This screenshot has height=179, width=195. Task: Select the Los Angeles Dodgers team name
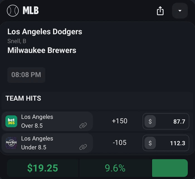[45, 32]
